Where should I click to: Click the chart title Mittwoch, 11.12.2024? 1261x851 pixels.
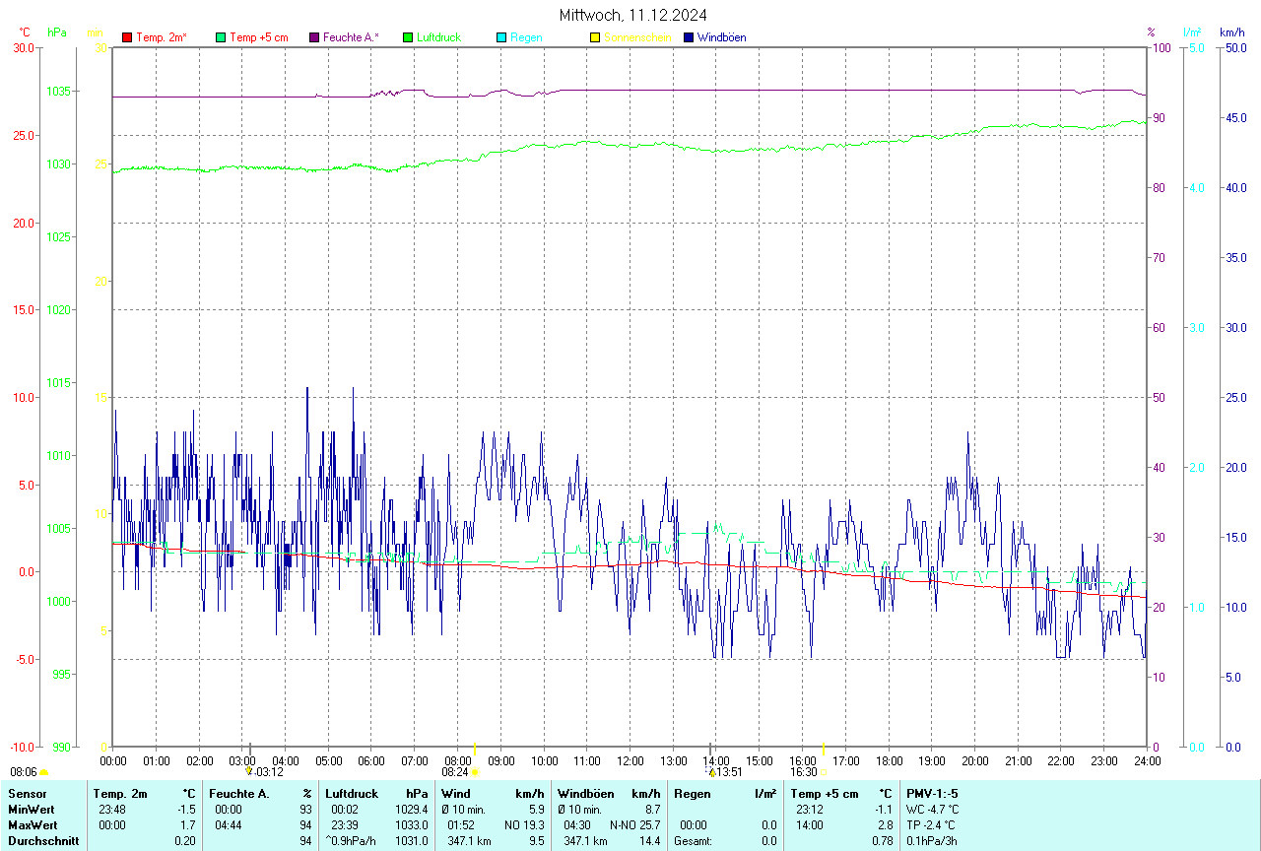pyautogui.click(x=632, y=15)
